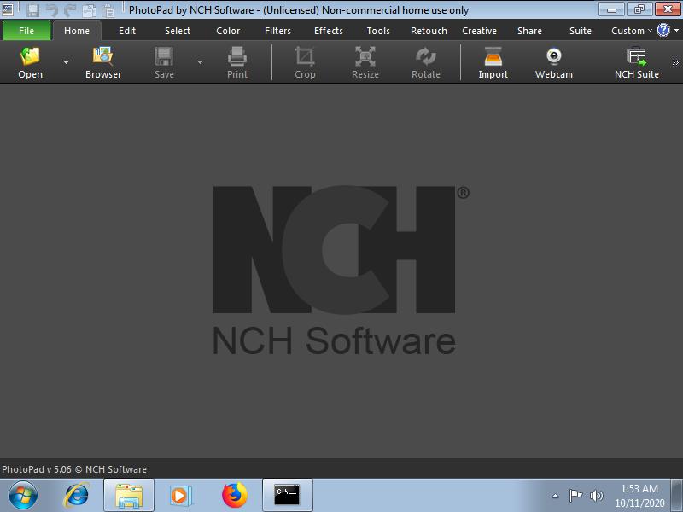Switch to the Effects tab

[x=329, y=31]
